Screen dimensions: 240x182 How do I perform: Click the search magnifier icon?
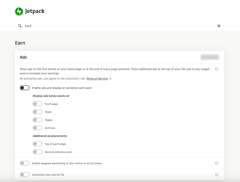coord(20,26)
